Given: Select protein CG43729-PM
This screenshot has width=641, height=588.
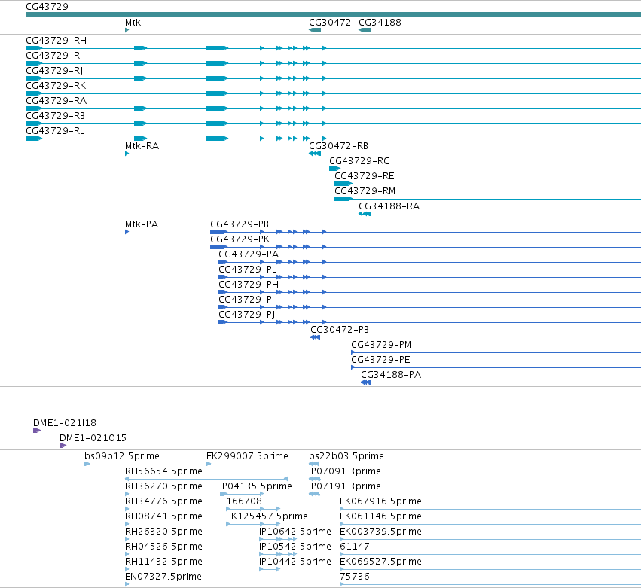Looking at the screenshot, I should pyautogui.click(x=381, y=345).
